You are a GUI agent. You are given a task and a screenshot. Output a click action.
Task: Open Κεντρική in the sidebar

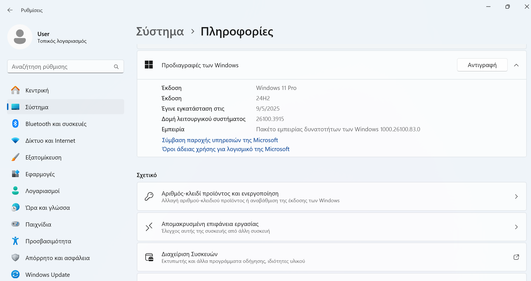[x=65, y=90]
